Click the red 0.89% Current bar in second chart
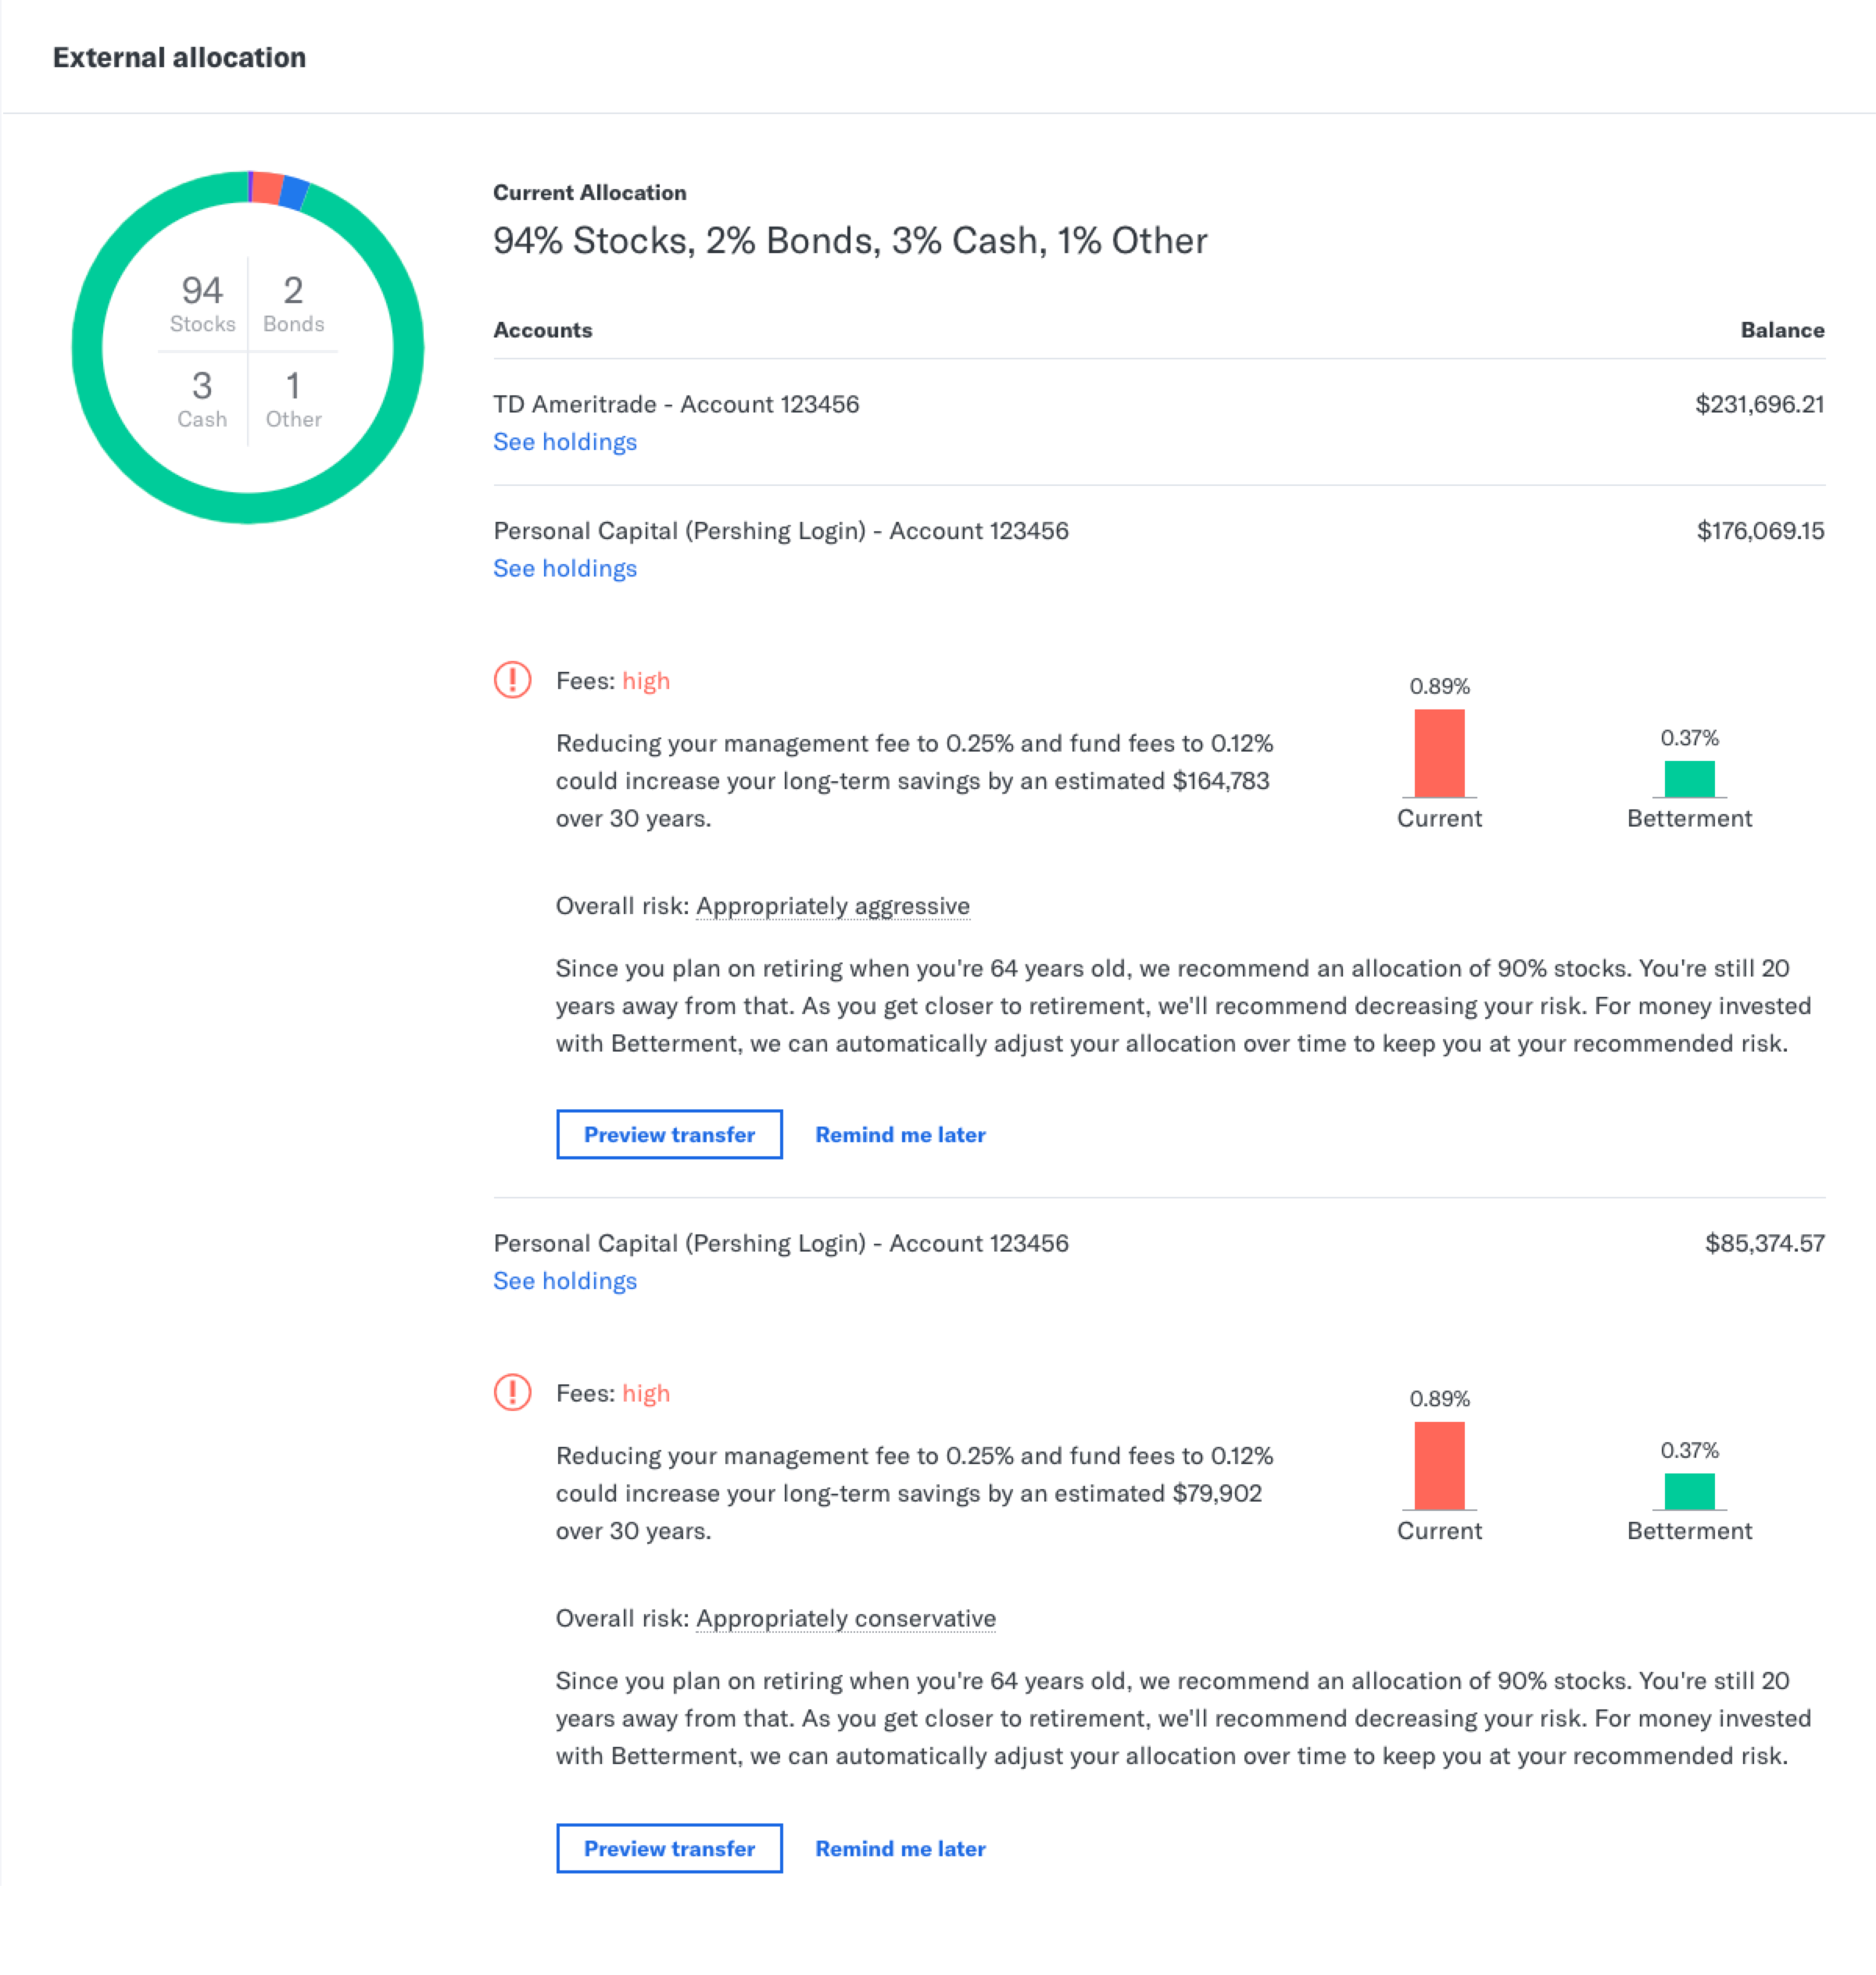1876x1975 pixels. pyautogui.click(x=1439, y=1466)
